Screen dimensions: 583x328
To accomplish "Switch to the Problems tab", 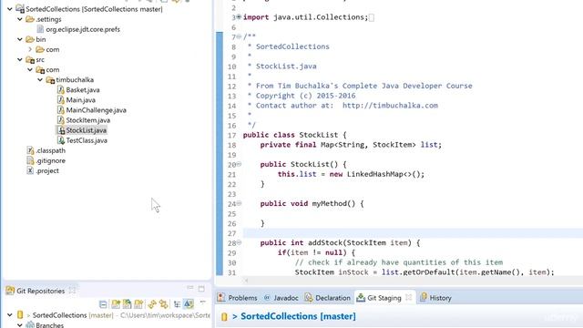I will coord(237,298).
